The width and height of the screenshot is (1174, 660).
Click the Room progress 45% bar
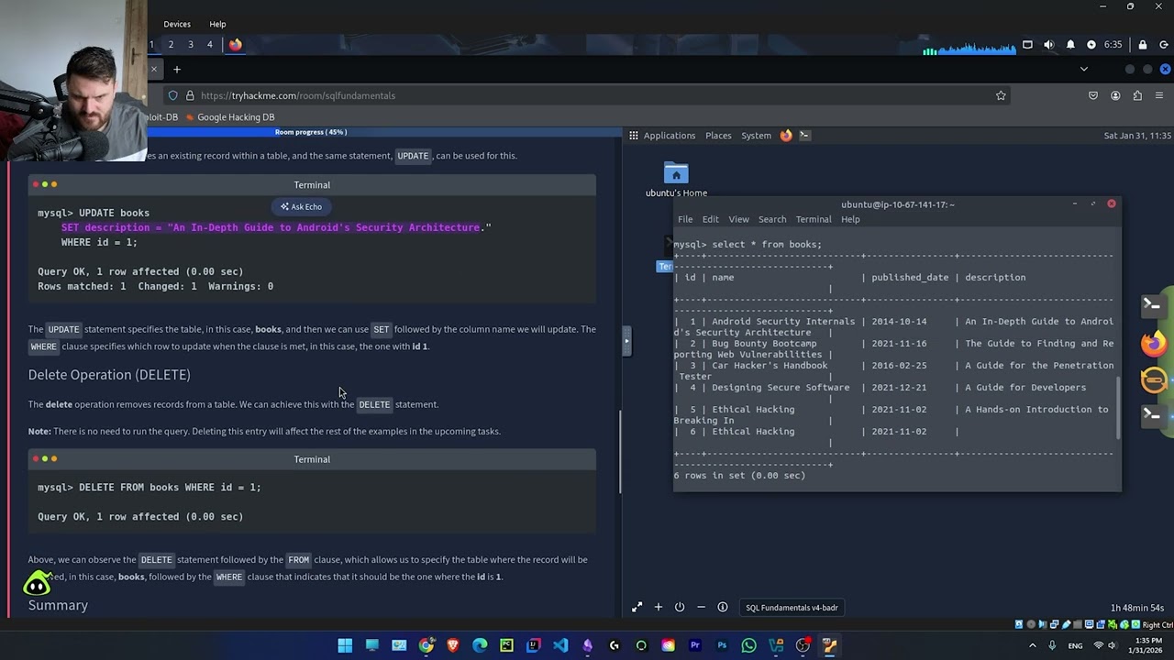click(311, 132)
